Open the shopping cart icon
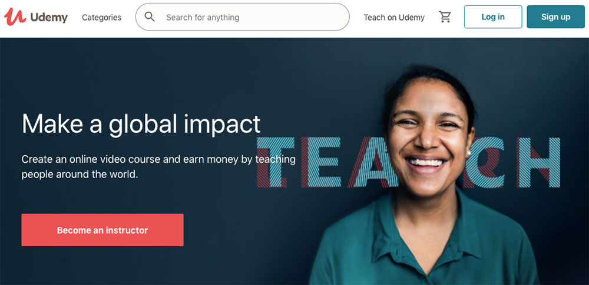Image resolution: width=589 pixels, height=285 pixels. tap(445, 17)
